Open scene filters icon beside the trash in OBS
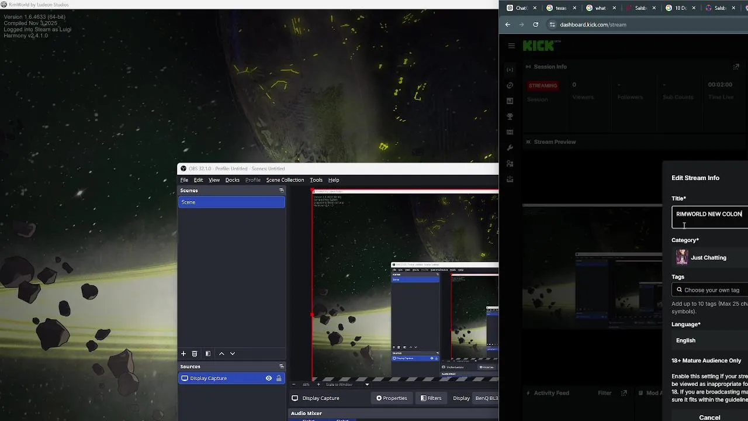 (x=207, y=354)
